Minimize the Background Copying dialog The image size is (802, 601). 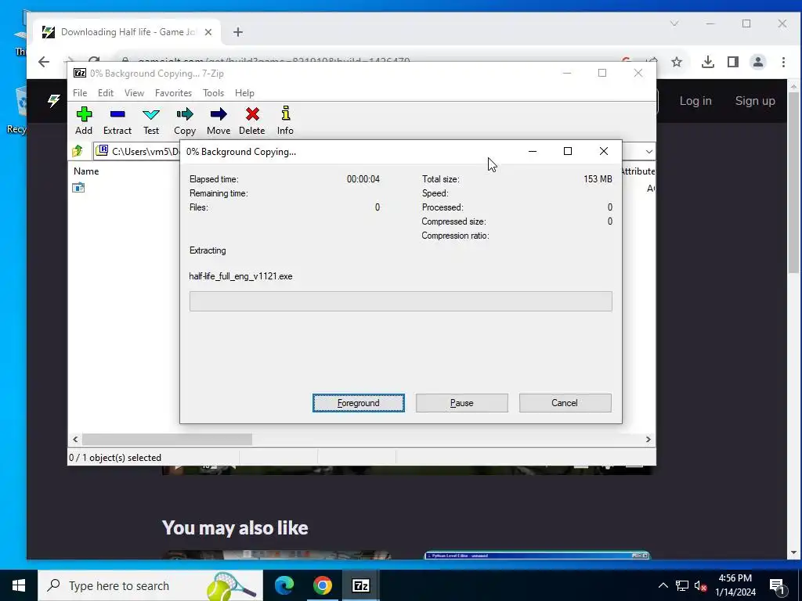(532, 151)
